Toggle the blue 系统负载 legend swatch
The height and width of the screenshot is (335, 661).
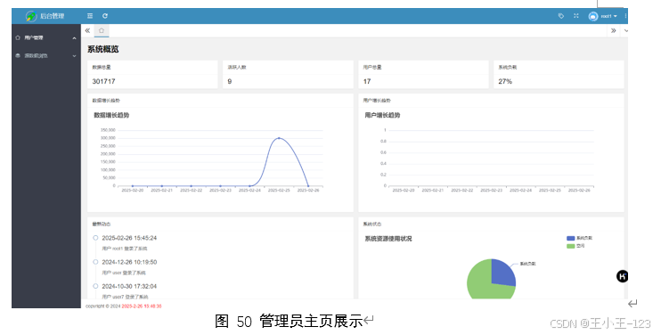point(571,238)
